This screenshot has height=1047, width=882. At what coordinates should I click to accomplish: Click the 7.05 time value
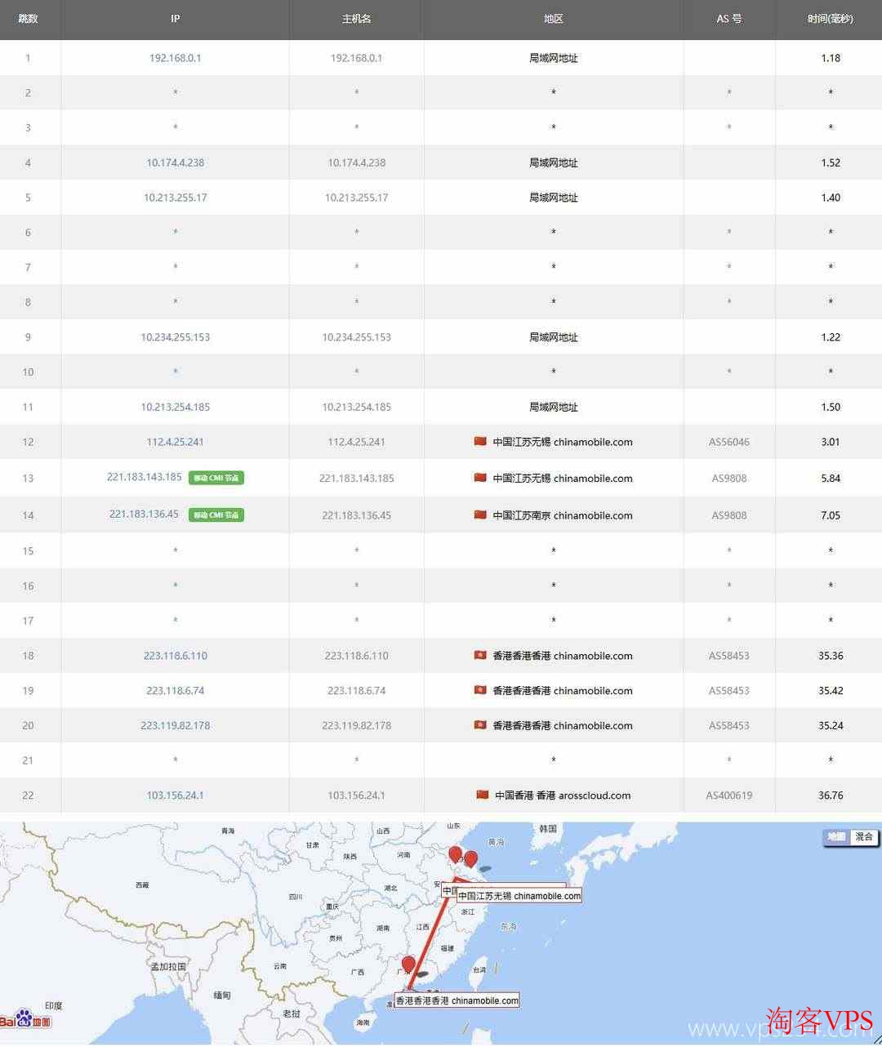[831, 515]
